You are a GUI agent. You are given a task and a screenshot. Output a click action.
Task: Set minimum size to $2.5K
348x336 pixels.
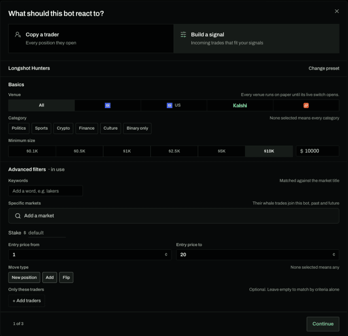coord(174,151)
